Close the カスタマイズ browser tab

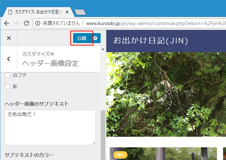point(67,12)
